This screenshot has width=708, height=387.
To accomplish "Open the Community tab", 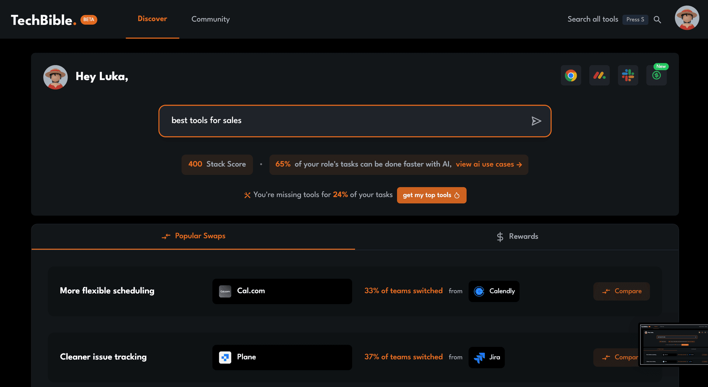I will pyautogui.click(x=211, y=19).
